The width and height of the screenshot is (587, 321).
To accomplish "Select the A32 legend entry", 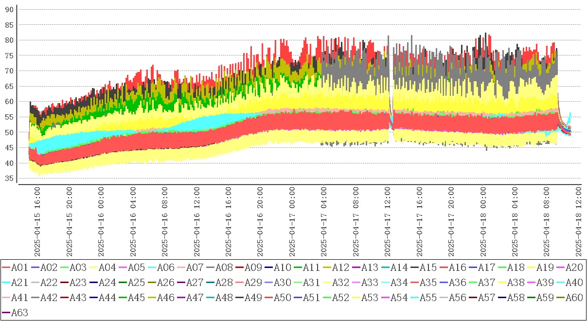I will click(339, 283).
